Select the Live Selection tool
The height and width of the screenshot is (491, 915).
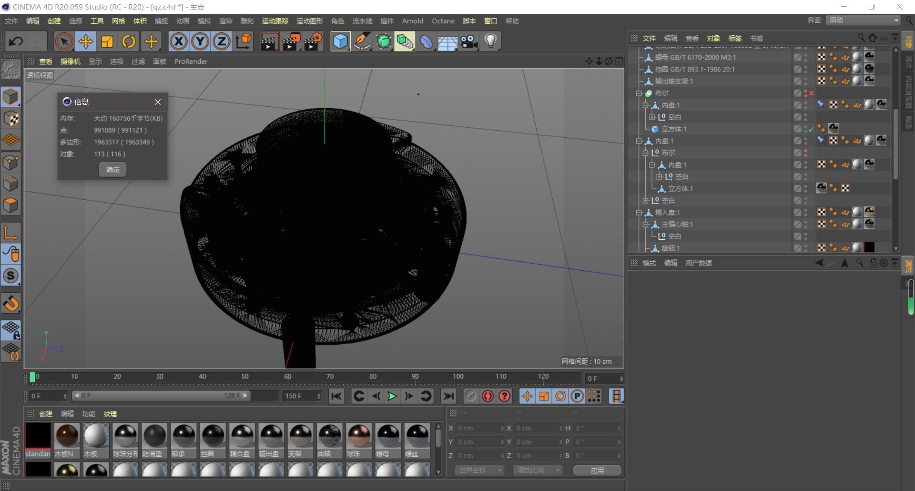[64, 41]
